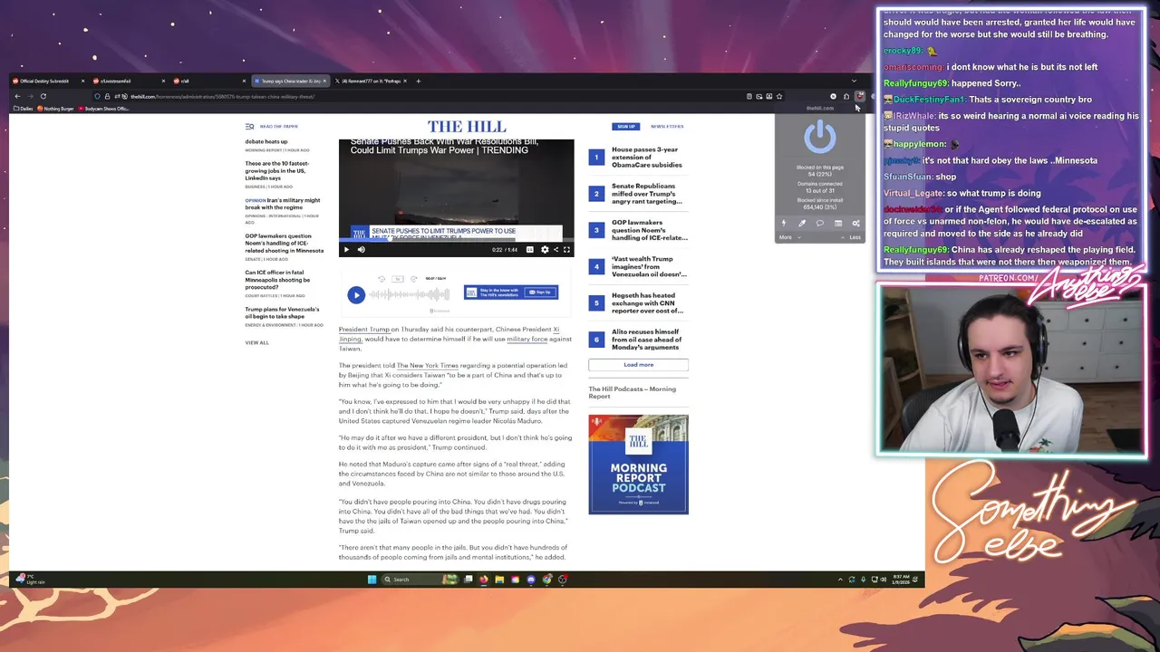This screenshot has width=1160, height=652.
Task: Seek on the video progress bar
Action: pyautogui.click(x=456, y=241)
